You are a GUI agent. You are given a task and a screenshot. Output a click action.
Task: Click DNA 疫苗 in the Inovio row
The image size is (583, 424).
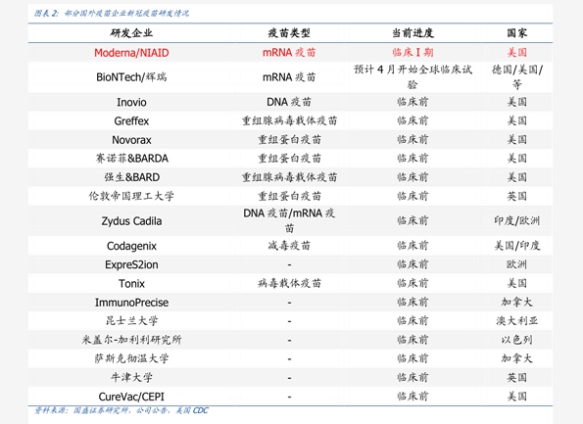[x=289, y=102]
